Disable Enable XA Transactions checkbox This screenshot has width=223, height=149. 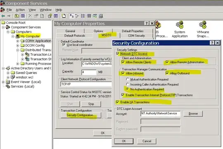click(117, 102)
